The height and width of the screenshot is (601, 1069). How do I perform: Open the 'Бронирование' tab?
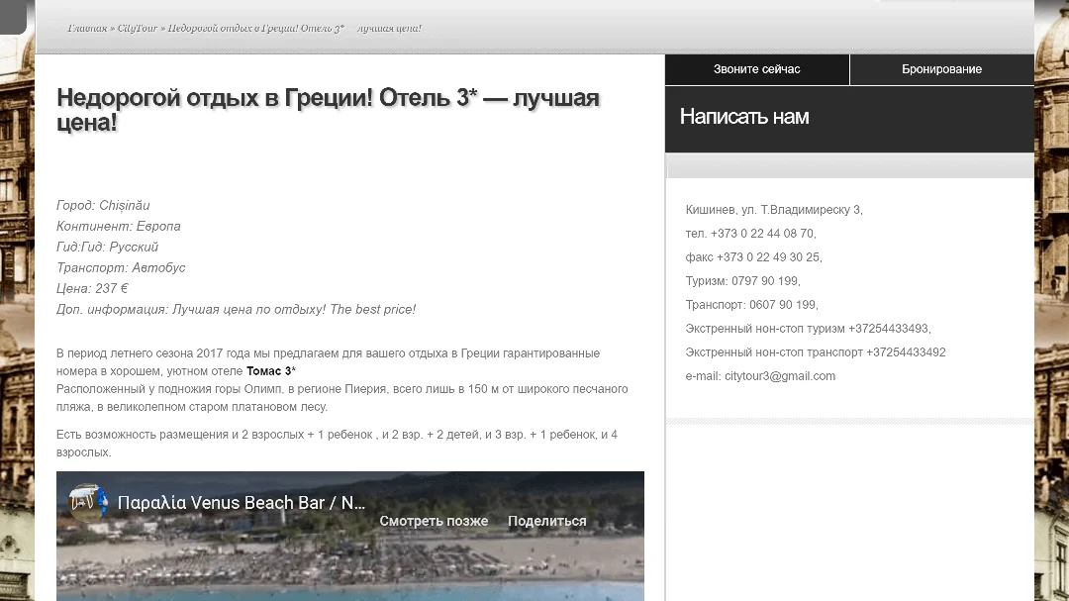(941, 69)
